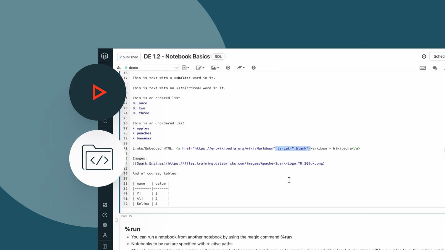
Task: Collapse the %run cell with minus icon
Action: (116, 220)
